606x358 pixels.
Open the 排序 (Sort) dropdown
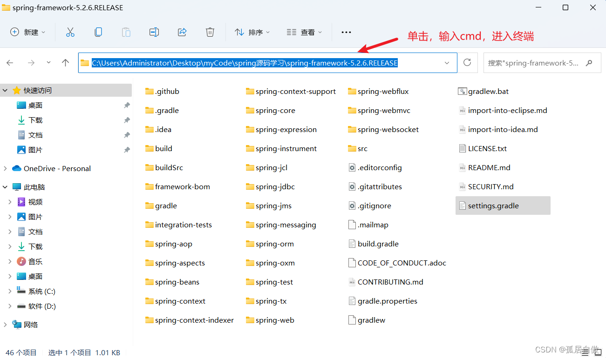[x=252, y=32]
